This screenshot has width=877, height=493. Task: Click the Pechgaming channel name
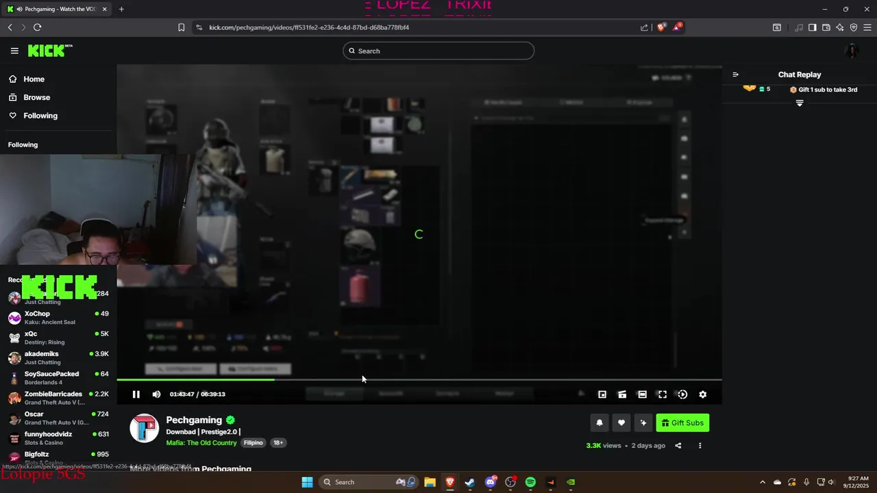pyautogui.click(x=194, y=420)
